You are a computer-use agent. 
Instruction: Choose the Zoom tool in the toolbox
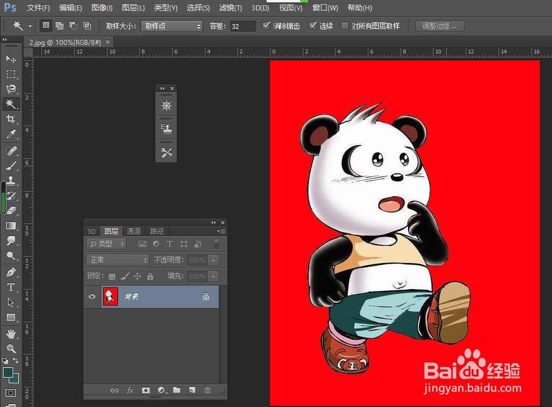(12, 347)
